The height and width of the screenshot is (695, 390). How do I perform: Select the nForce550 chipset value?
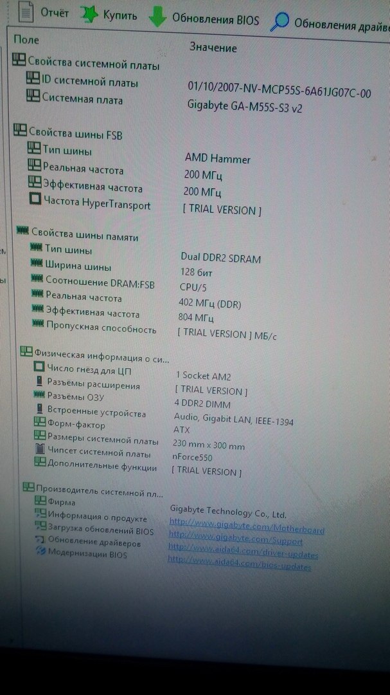point(192,457)
